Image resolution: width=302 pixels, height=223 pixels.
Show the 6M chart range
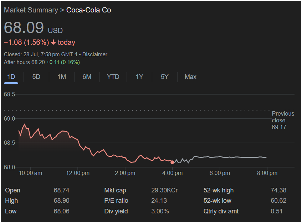pyautogui.click(x=87, y=77)
